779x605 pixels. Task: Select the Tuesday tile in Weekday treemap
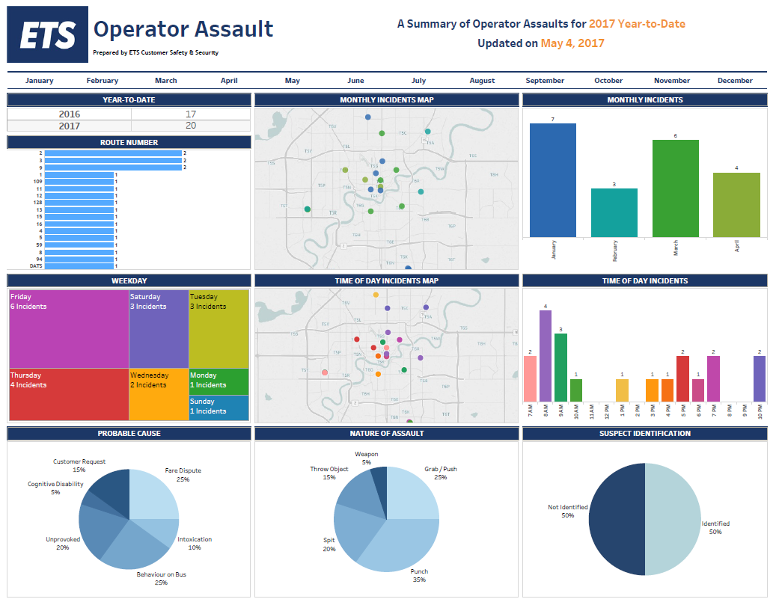[219, 329]
